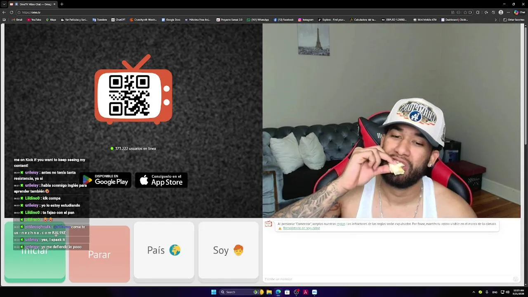Open ENG language switcher
This screenshot has height=297, width=528.
point(495,292)
